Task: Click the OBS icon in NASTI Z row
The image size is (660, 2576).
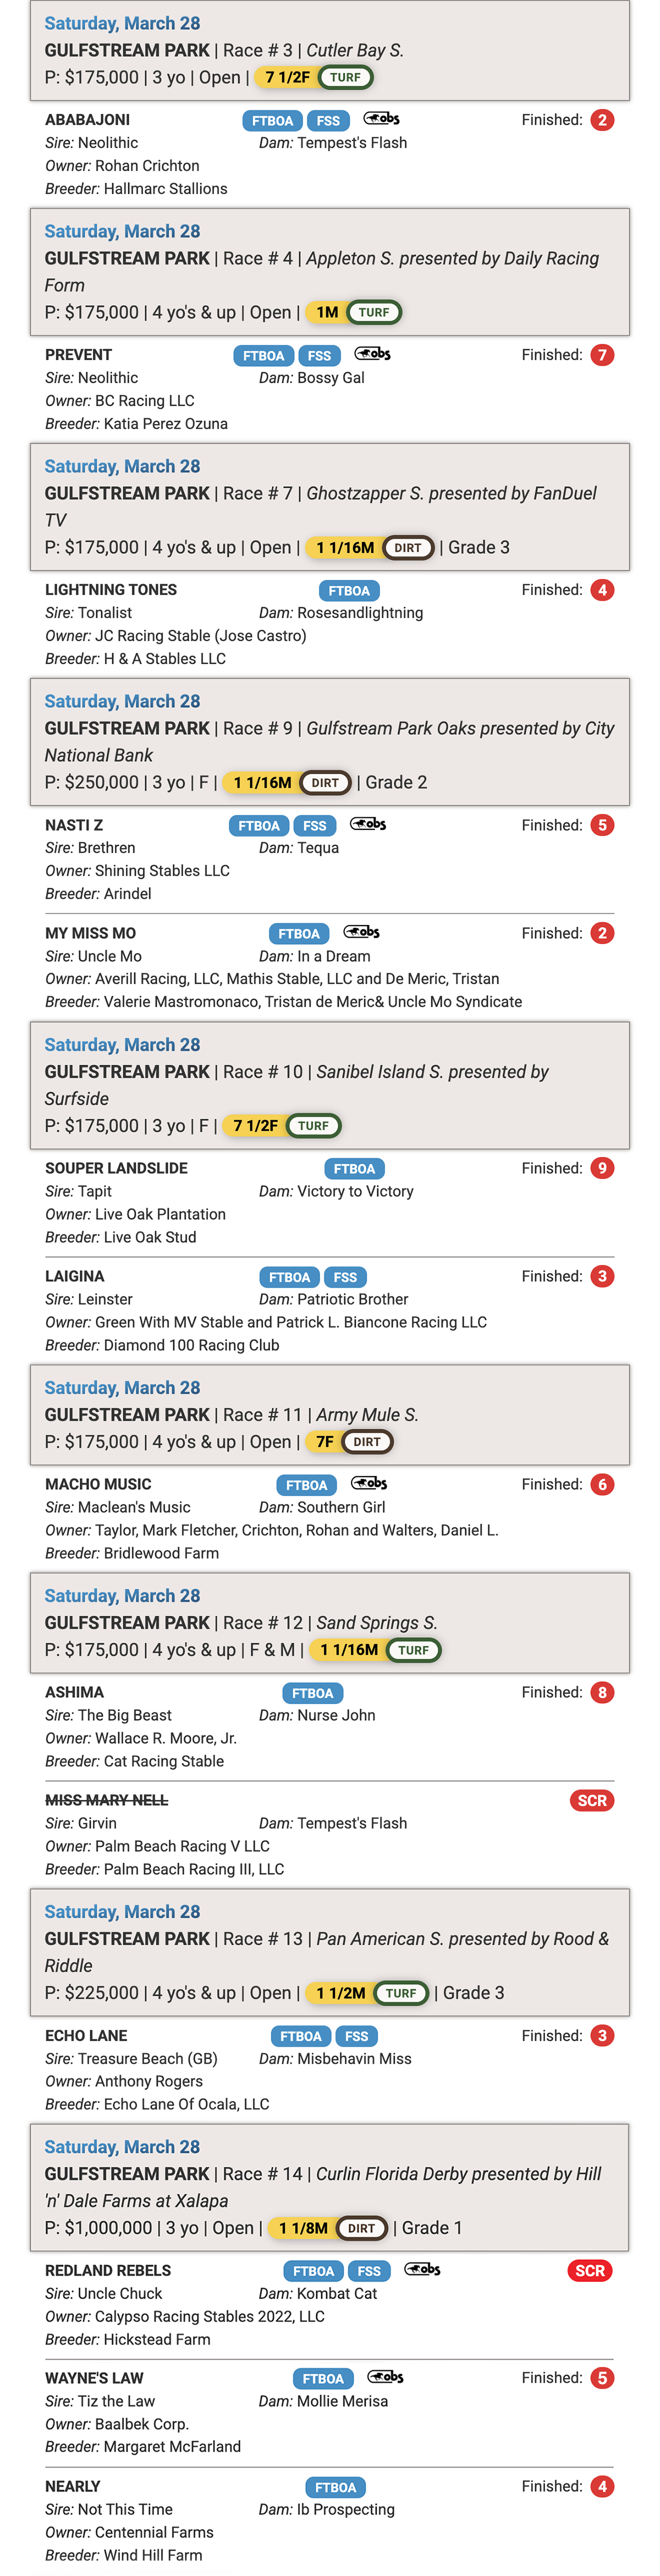Action: (x=368, y=824)
